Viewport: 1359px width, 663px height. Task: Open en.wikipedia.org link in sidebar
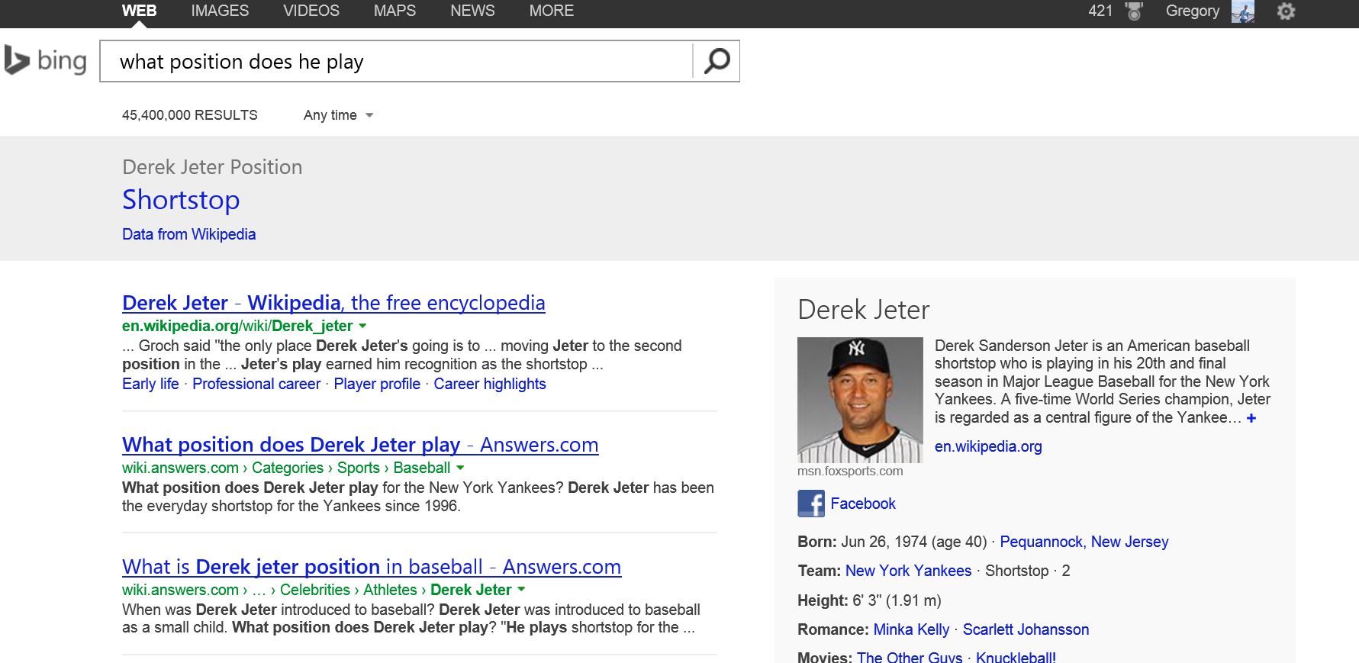pos(988,446)
